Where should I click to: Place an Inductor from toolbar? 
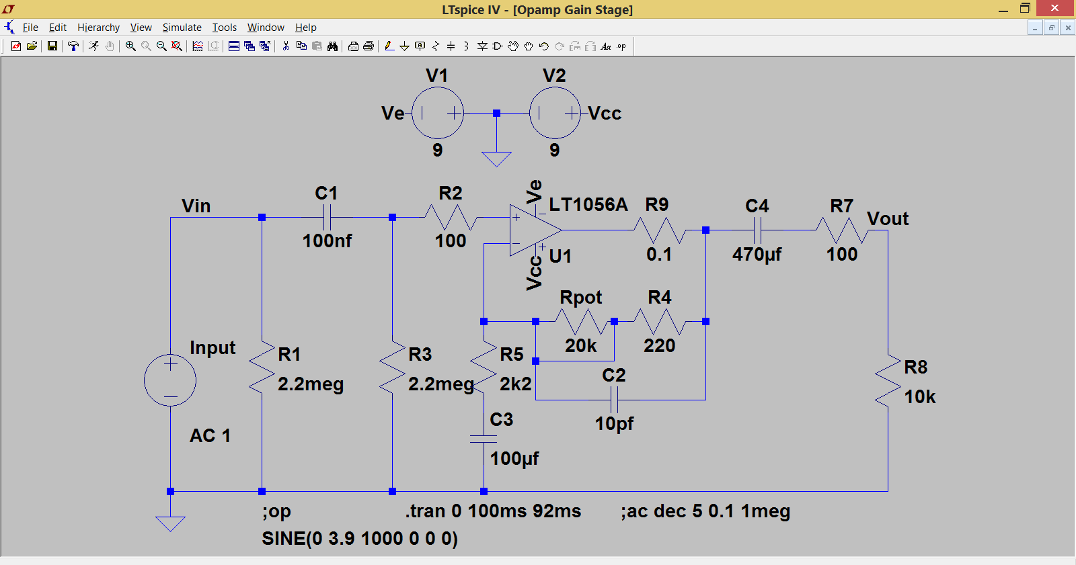pos(466,46)
